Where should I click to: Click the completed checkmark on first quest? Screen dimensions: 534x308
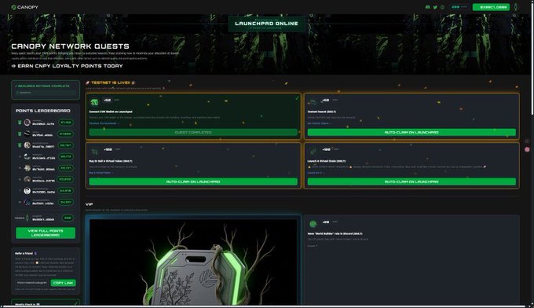click(297, 98)
